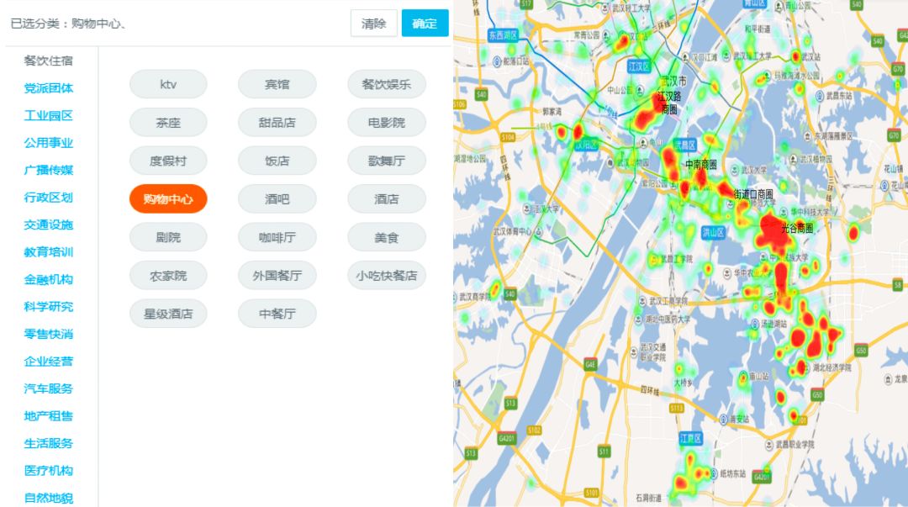The width and height of the screenshot is (908, 507).
Task: Toggle the 咖啡厅 filter chip
Action: coord(277,237)
